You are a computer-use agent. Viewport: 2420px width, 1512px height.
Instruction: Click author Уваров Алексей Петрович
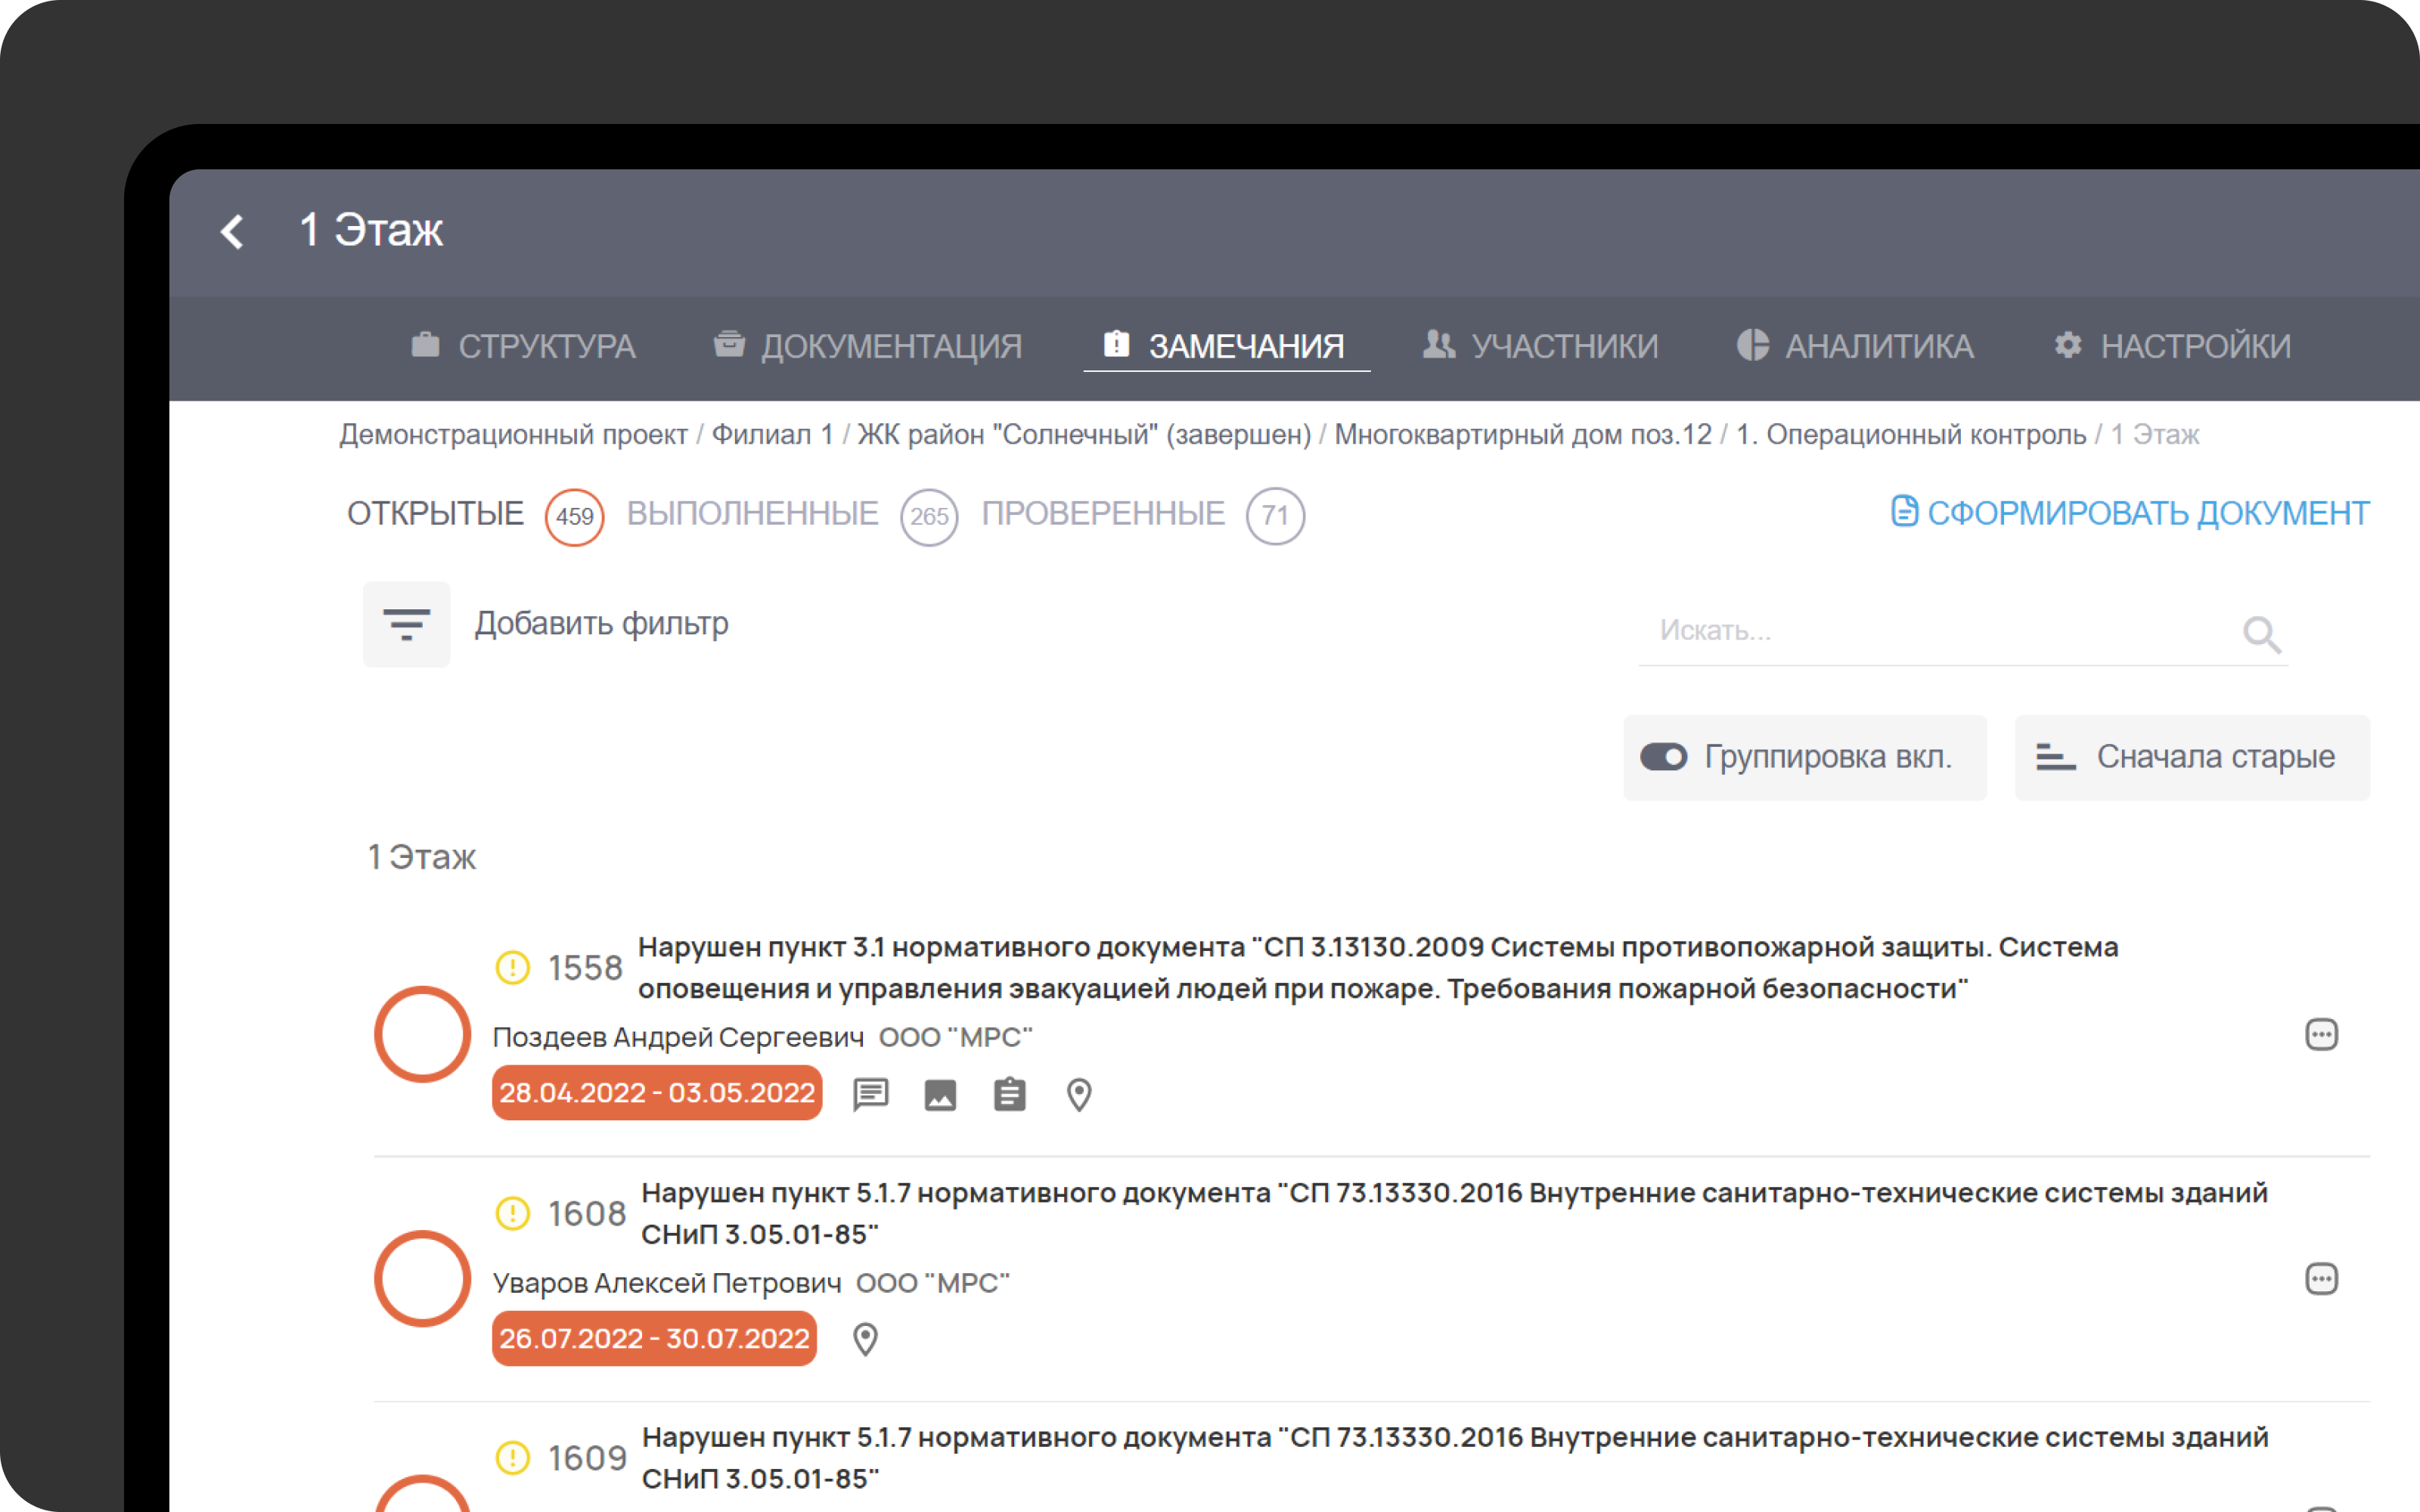click(667, 1283)
